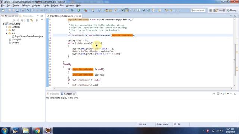239x134 pixels.
Task: Click the word "finally" in code
Action: [67, 64]
